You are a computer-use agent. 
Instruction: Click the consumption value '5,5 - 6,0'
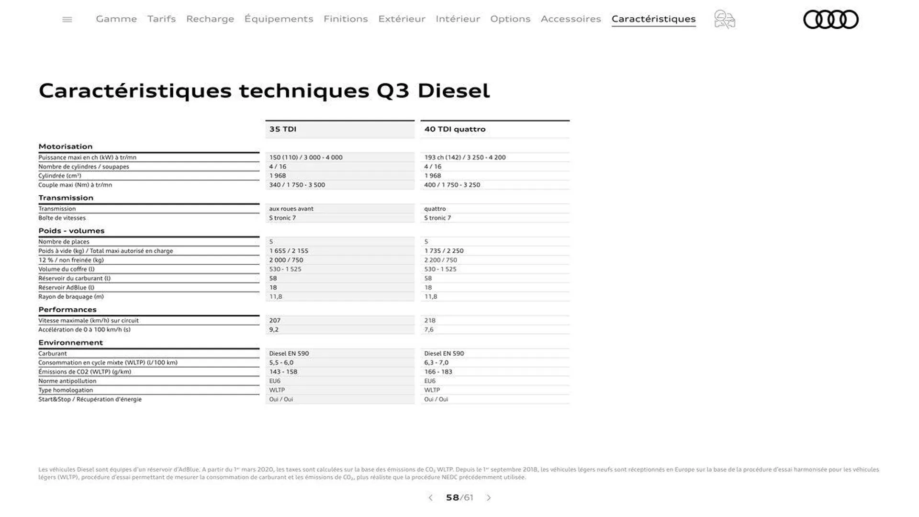[x=281, y=363]
